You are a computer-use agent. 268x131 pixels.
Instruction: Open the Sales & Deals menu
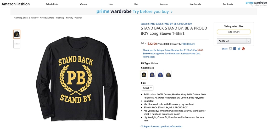(52, 4)
